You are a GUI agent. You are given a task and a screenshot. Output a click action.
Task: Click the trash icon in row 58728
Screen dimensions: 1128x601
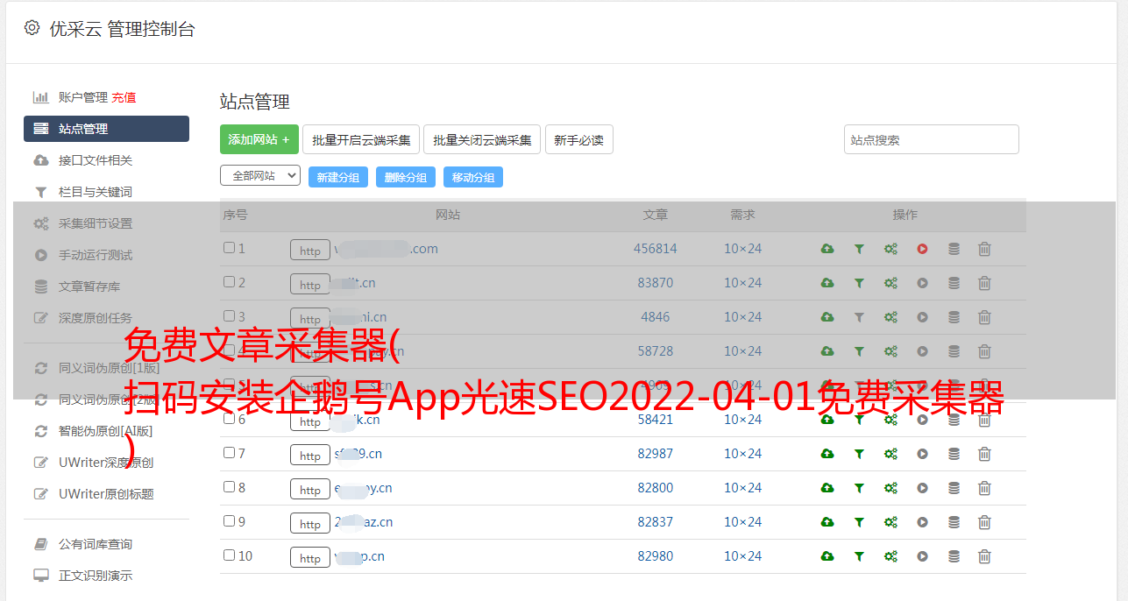click(x=984, y=351)
